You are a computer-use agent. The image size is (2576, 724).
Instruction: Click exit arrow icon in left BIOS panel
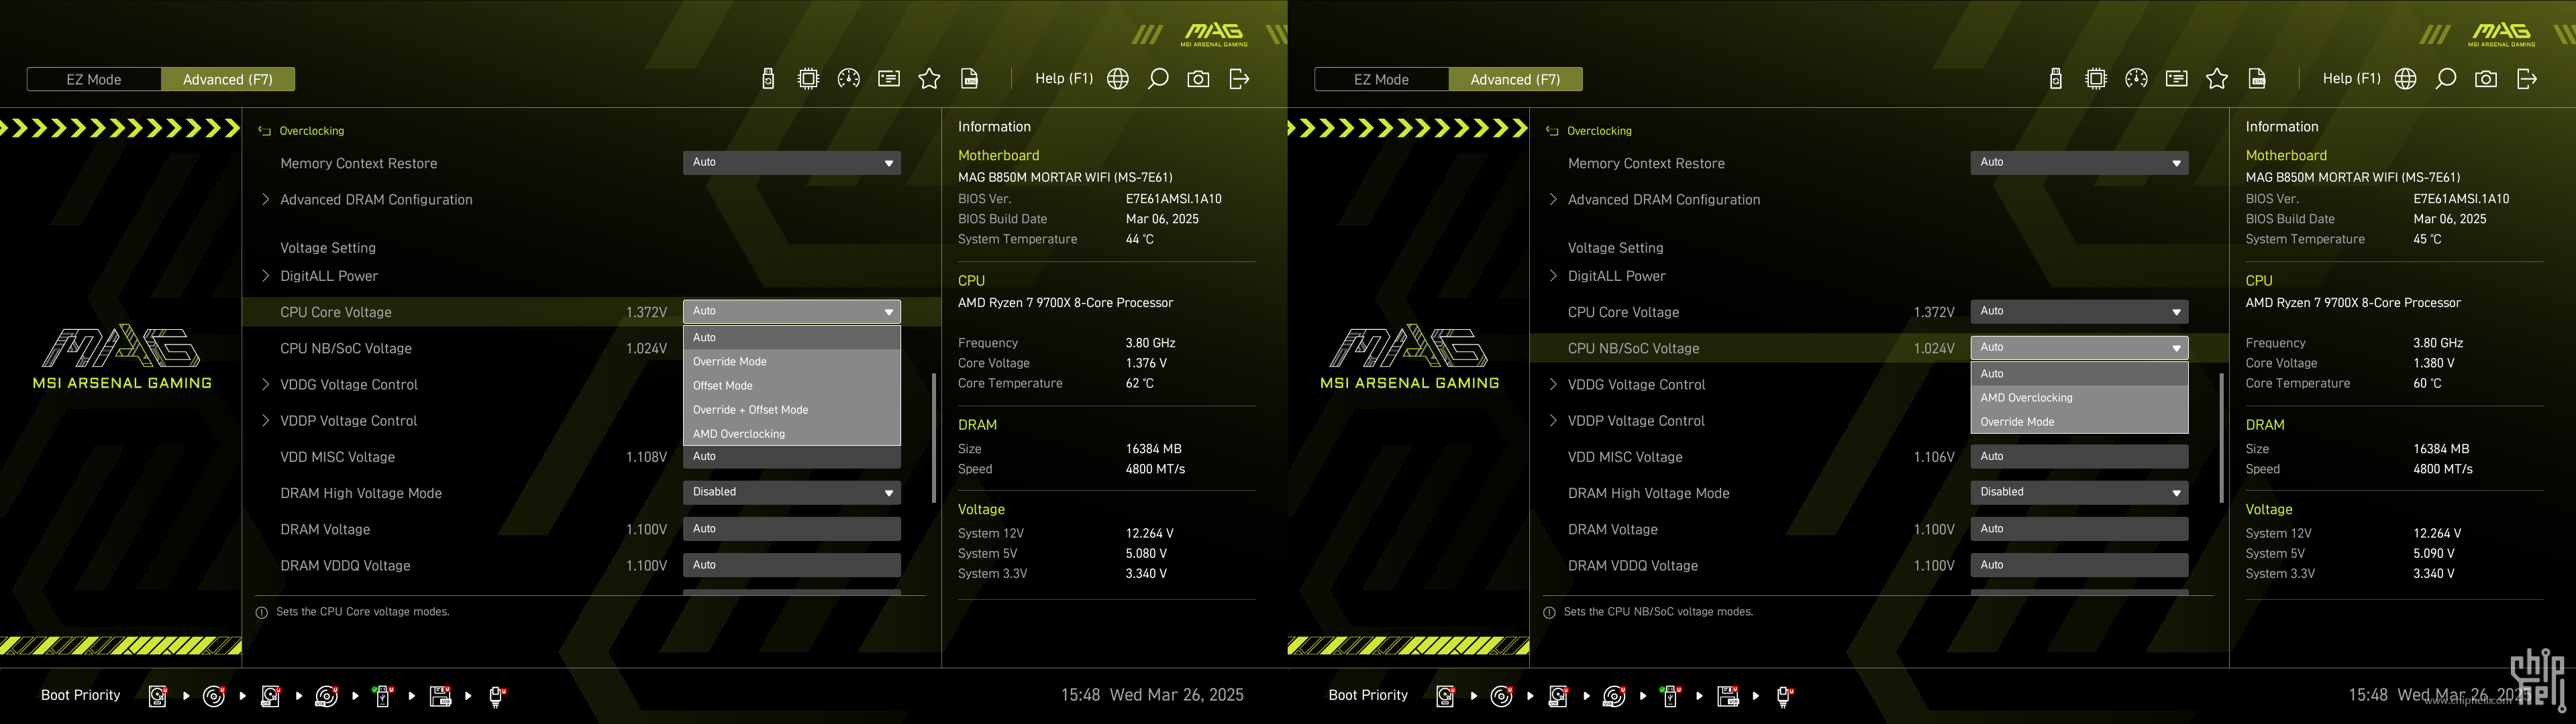pos(1239,79)
